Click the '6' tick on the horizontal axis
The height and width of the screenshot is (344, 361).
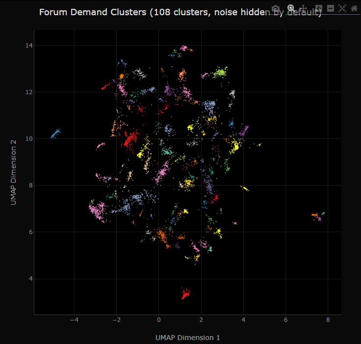pyautogui.click(x=286, y=320)
